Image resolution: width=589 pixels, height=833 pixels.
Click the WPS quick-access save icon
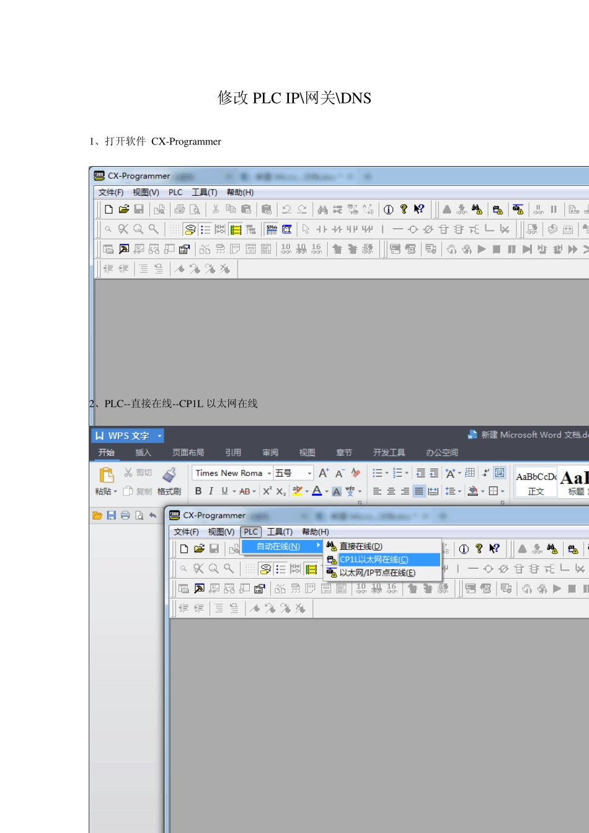point(112,515)
